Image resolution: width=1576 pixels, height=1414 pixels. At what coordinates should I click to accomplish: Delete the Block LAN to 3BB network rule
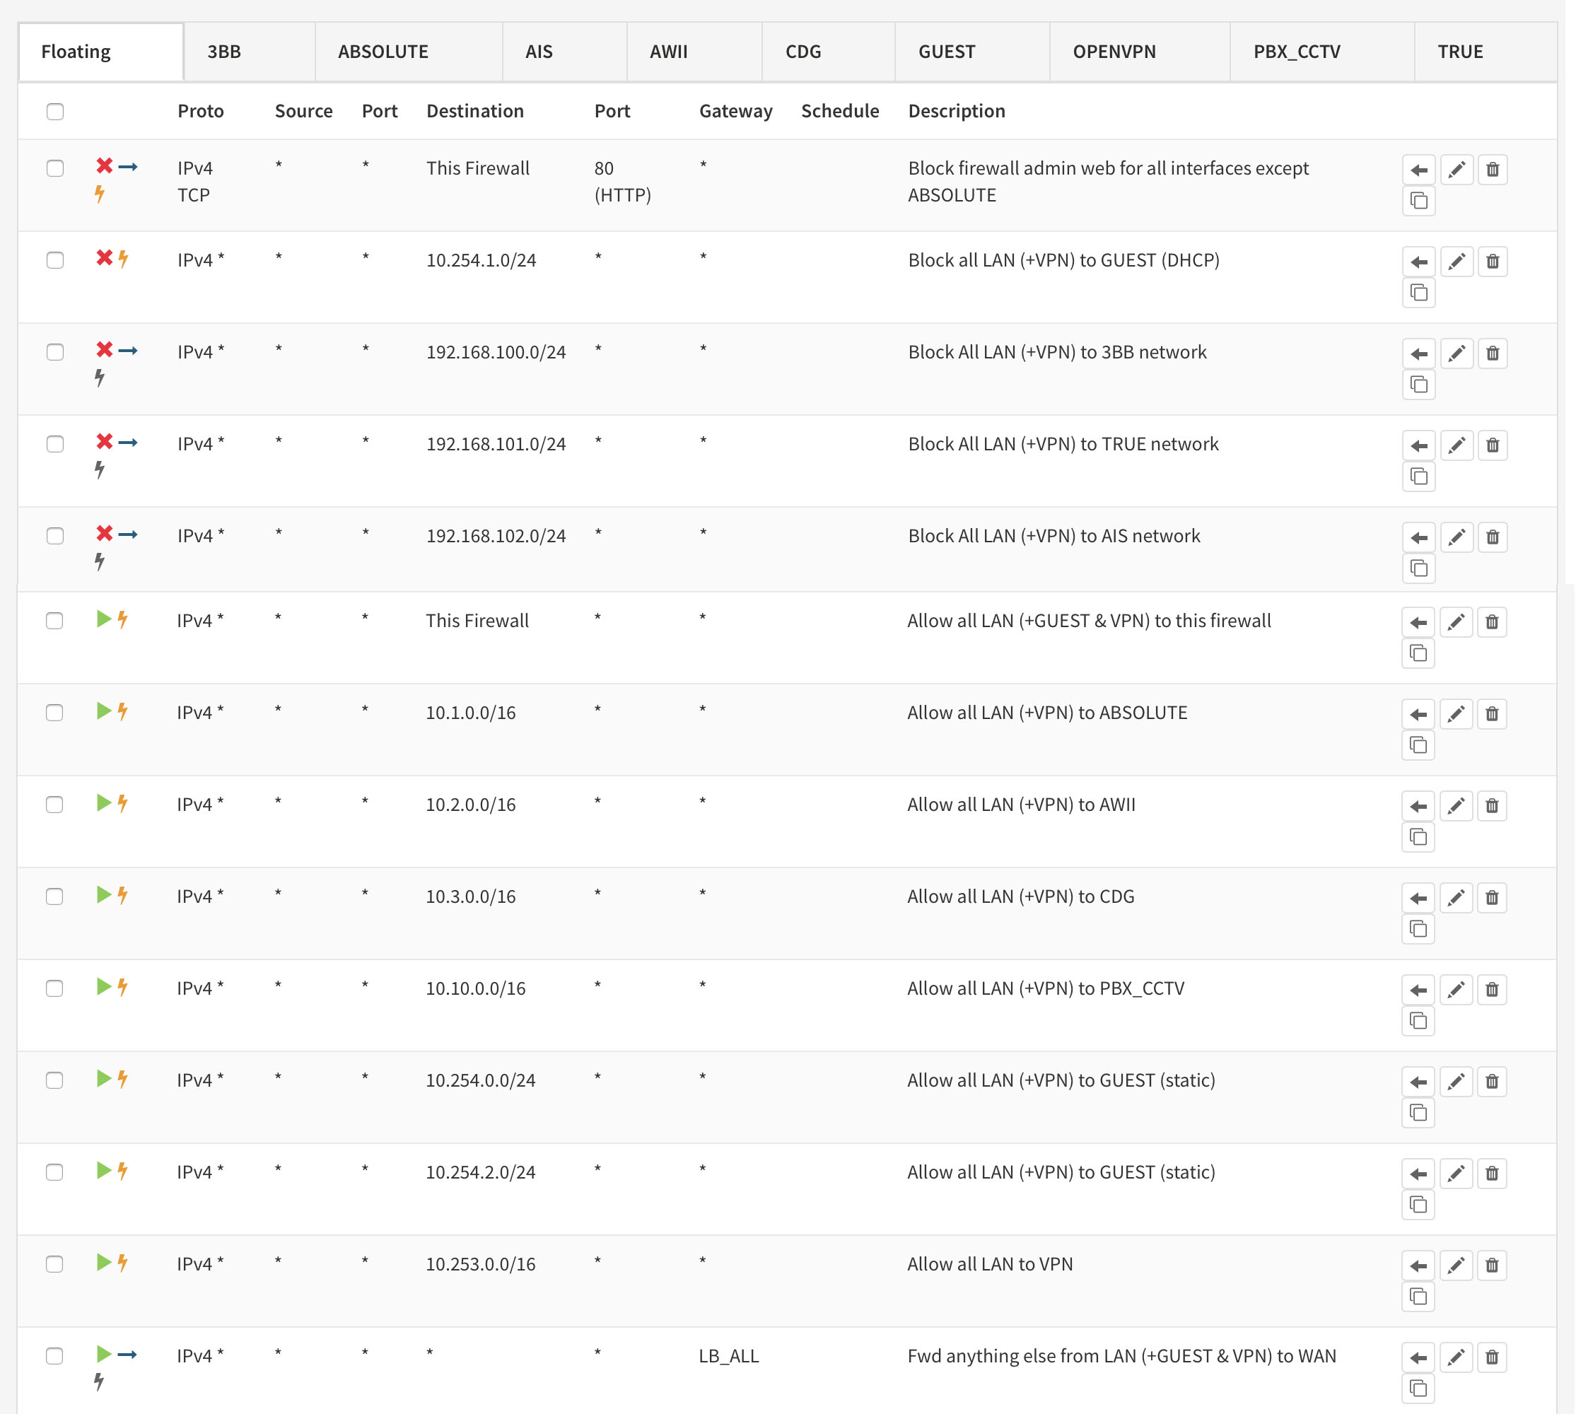(1492, 353)
